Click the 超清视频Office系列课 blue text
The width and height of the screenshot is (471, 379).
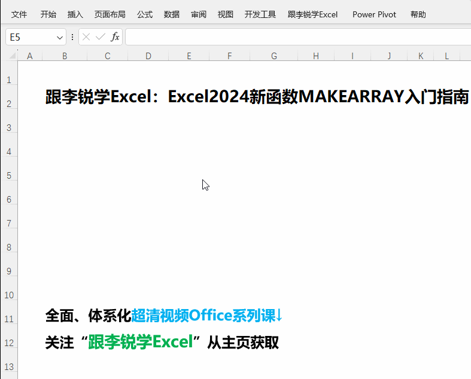point(203,316)
